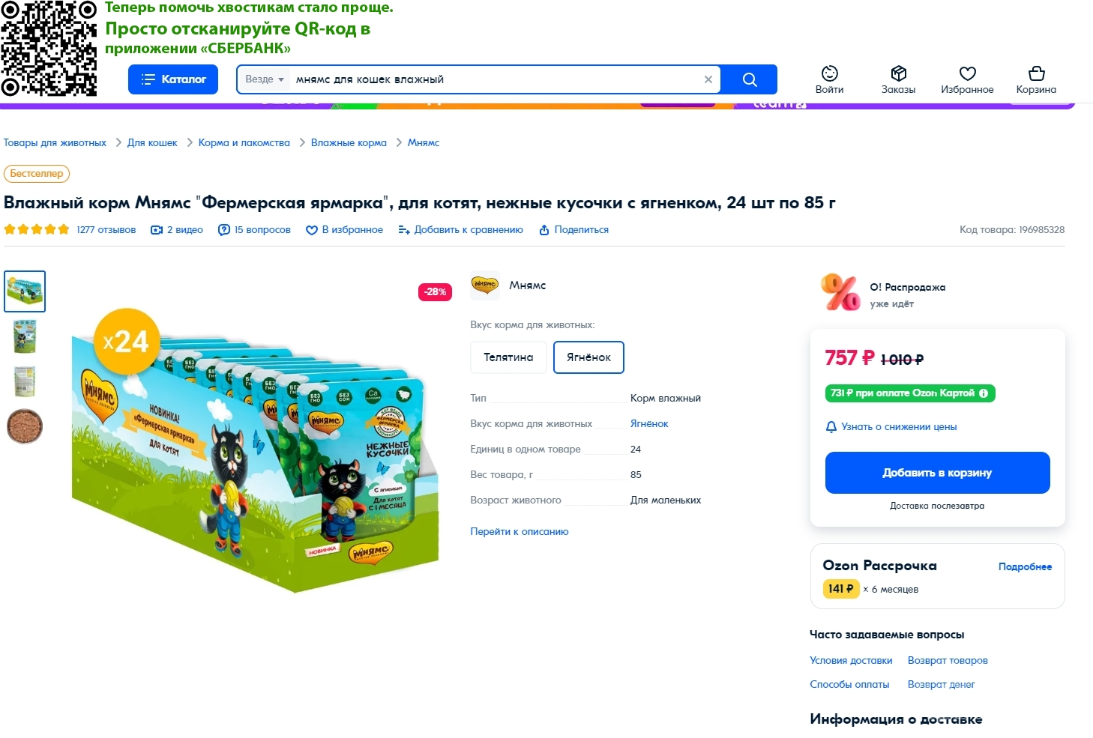Open the Корзина cart icon
1093x738 pixels.
click(x=1036, y=73)
